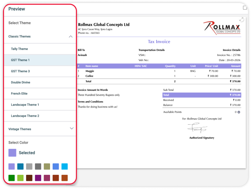The height and width of the screenshot is (189, 251).
Task: Pick the sky blue color swatch
Action: pos(65,166)
